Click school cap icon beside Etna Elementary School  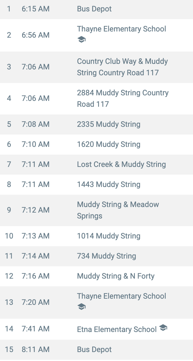[163, 327]
